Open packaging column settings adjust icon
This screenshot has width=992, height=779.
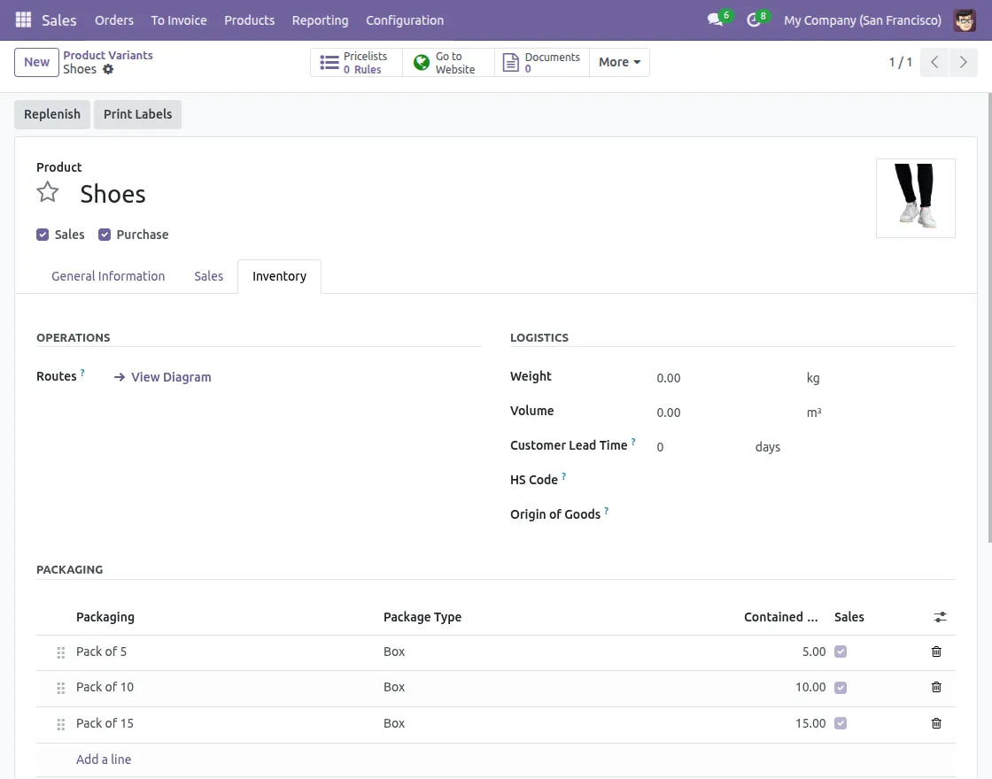point(940,617)
